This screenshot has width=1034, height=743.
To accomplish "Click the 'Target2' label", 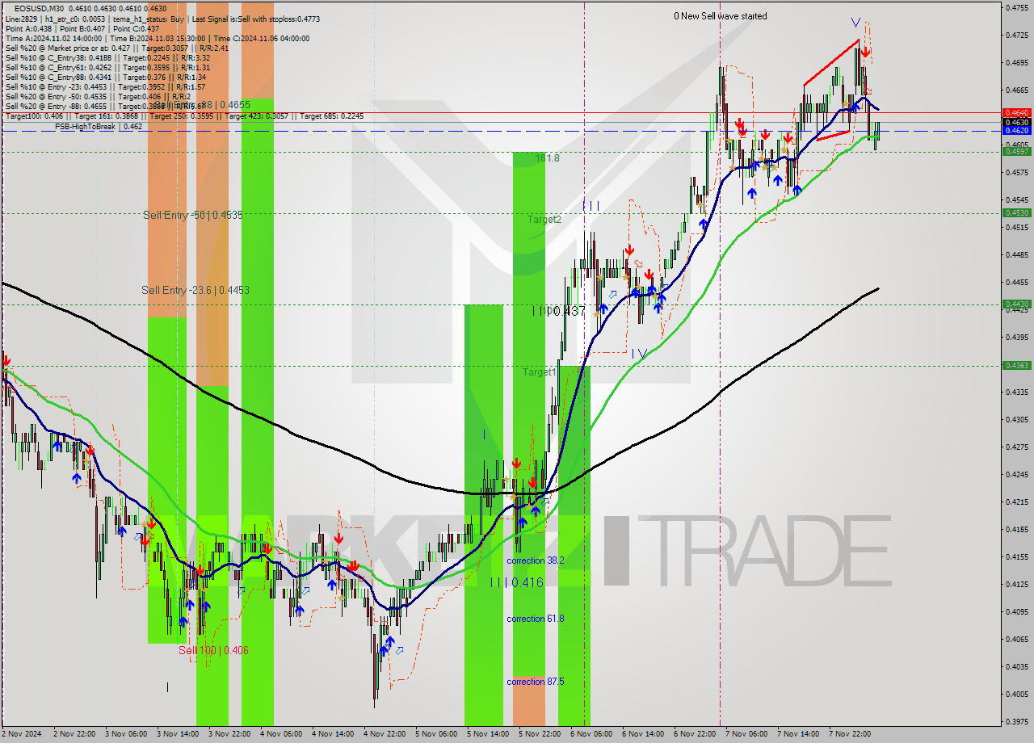I will coord(544,220).
